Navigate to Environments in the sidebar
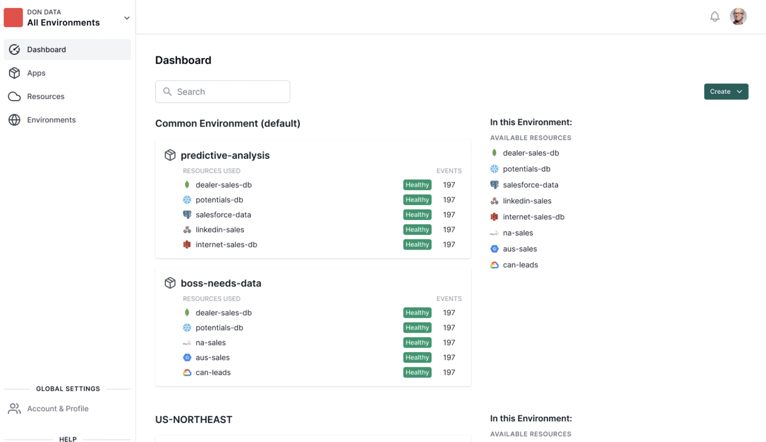 pos(51,120)
